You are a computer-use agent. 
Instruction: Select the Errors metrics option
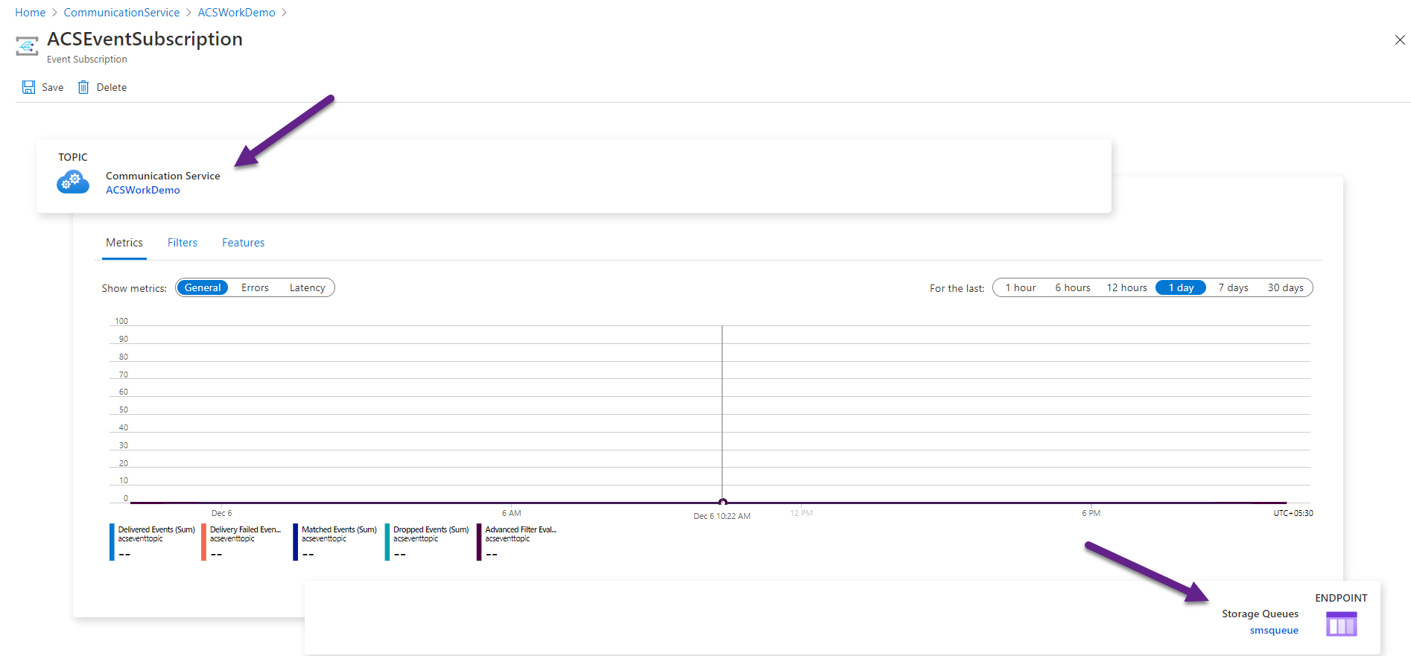tap(255, 287)
